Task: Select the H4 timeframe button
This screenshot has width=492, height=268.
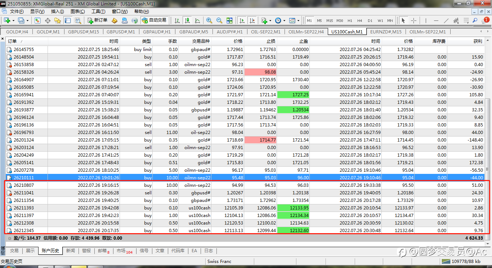Action: pyautogui.click(x=360, y=20)
